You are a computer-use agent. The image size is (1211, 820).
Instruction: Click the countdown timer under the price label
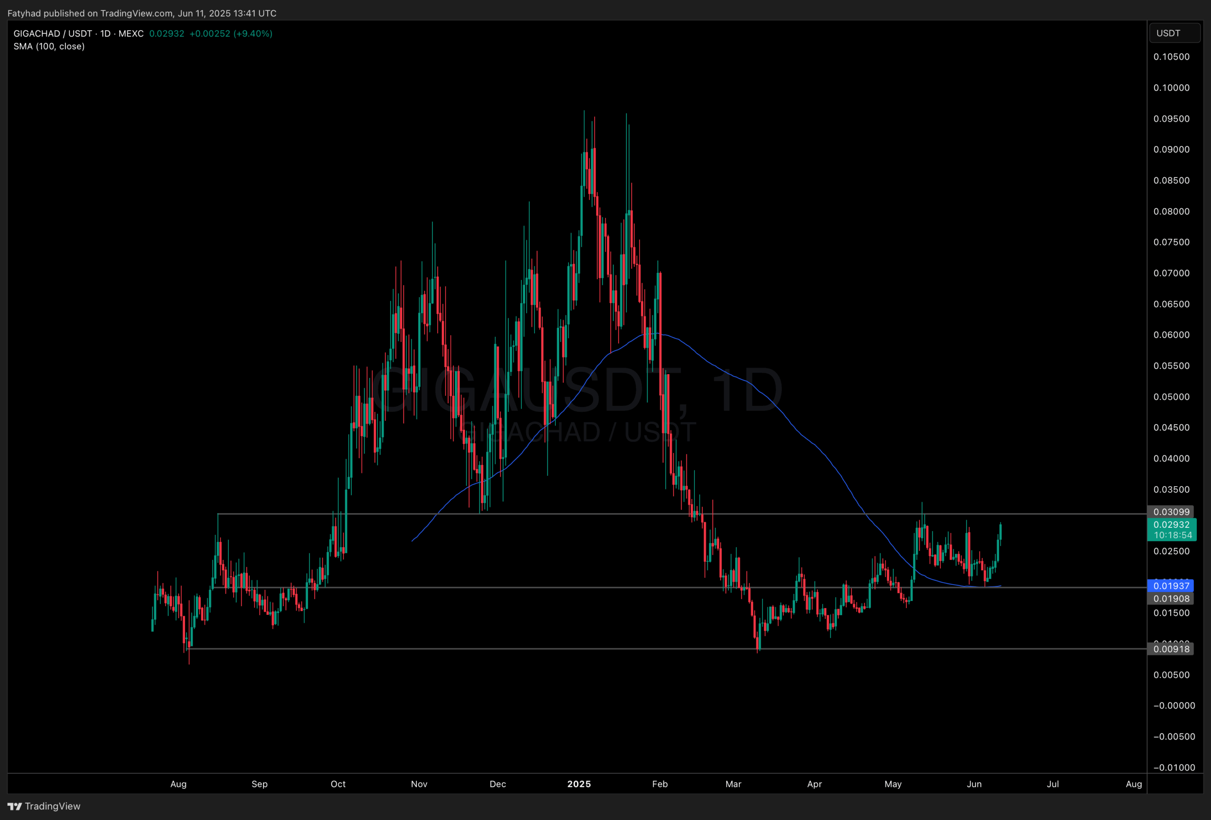[1174, 534]
